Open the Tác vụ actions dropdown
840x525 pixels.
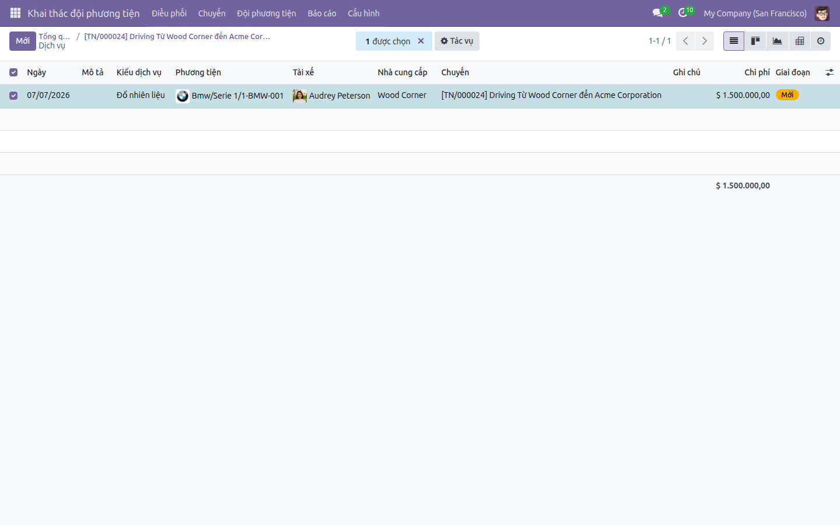coord(457,41)
